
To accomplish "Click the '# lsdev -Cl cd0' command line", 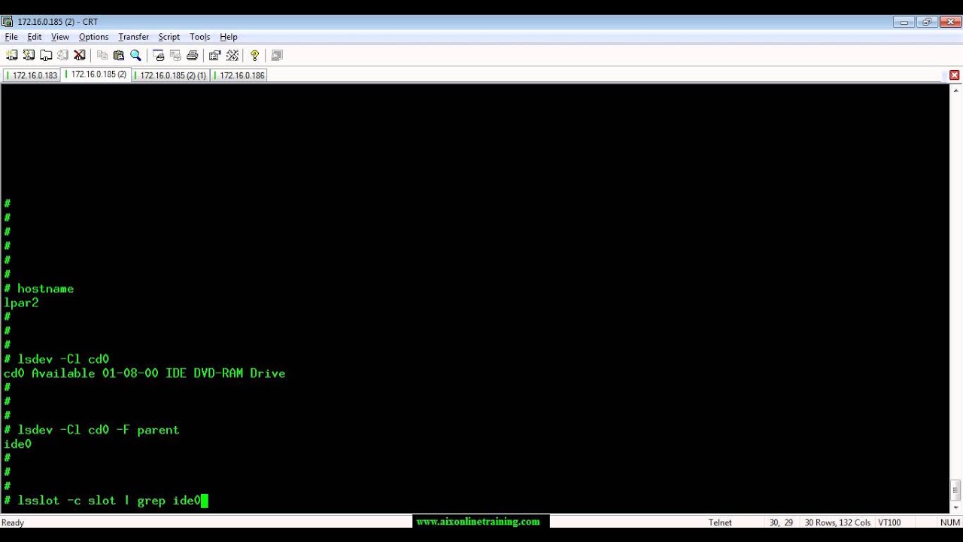I will (x=56, y=360).
